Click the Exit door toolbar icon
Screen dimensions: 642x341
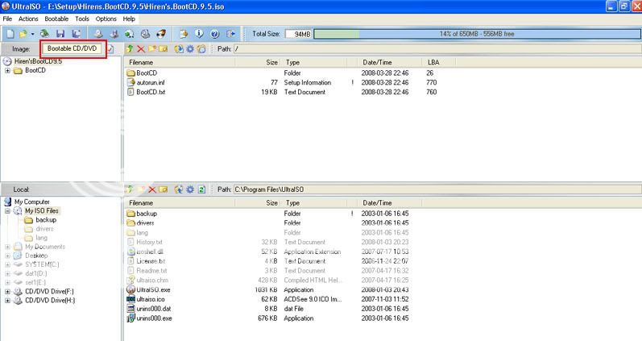click(x=230, y=34)
